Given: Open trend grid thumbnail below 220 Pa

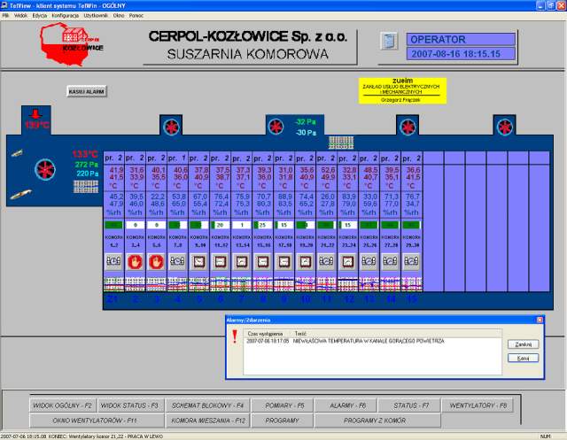Looking at the screenshot, I should 86,187.
